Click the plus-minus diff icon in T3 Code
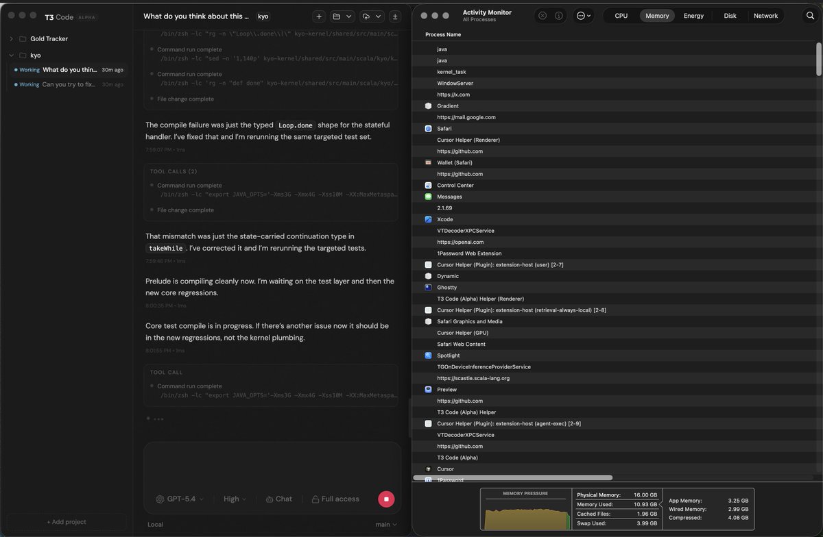The width and height of the screenshot is (823, 537). click(x=395, y=16)
